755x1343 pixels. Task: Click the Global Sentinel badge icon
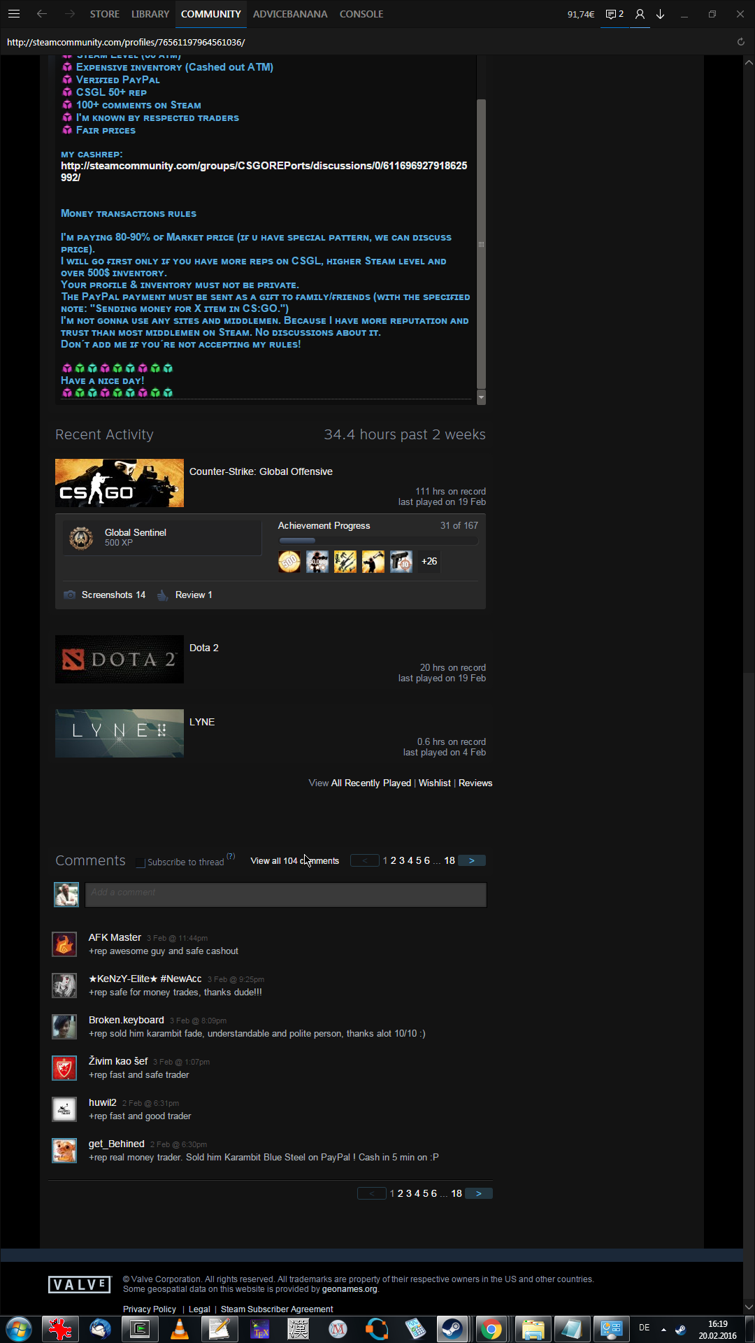click(81, 538)
